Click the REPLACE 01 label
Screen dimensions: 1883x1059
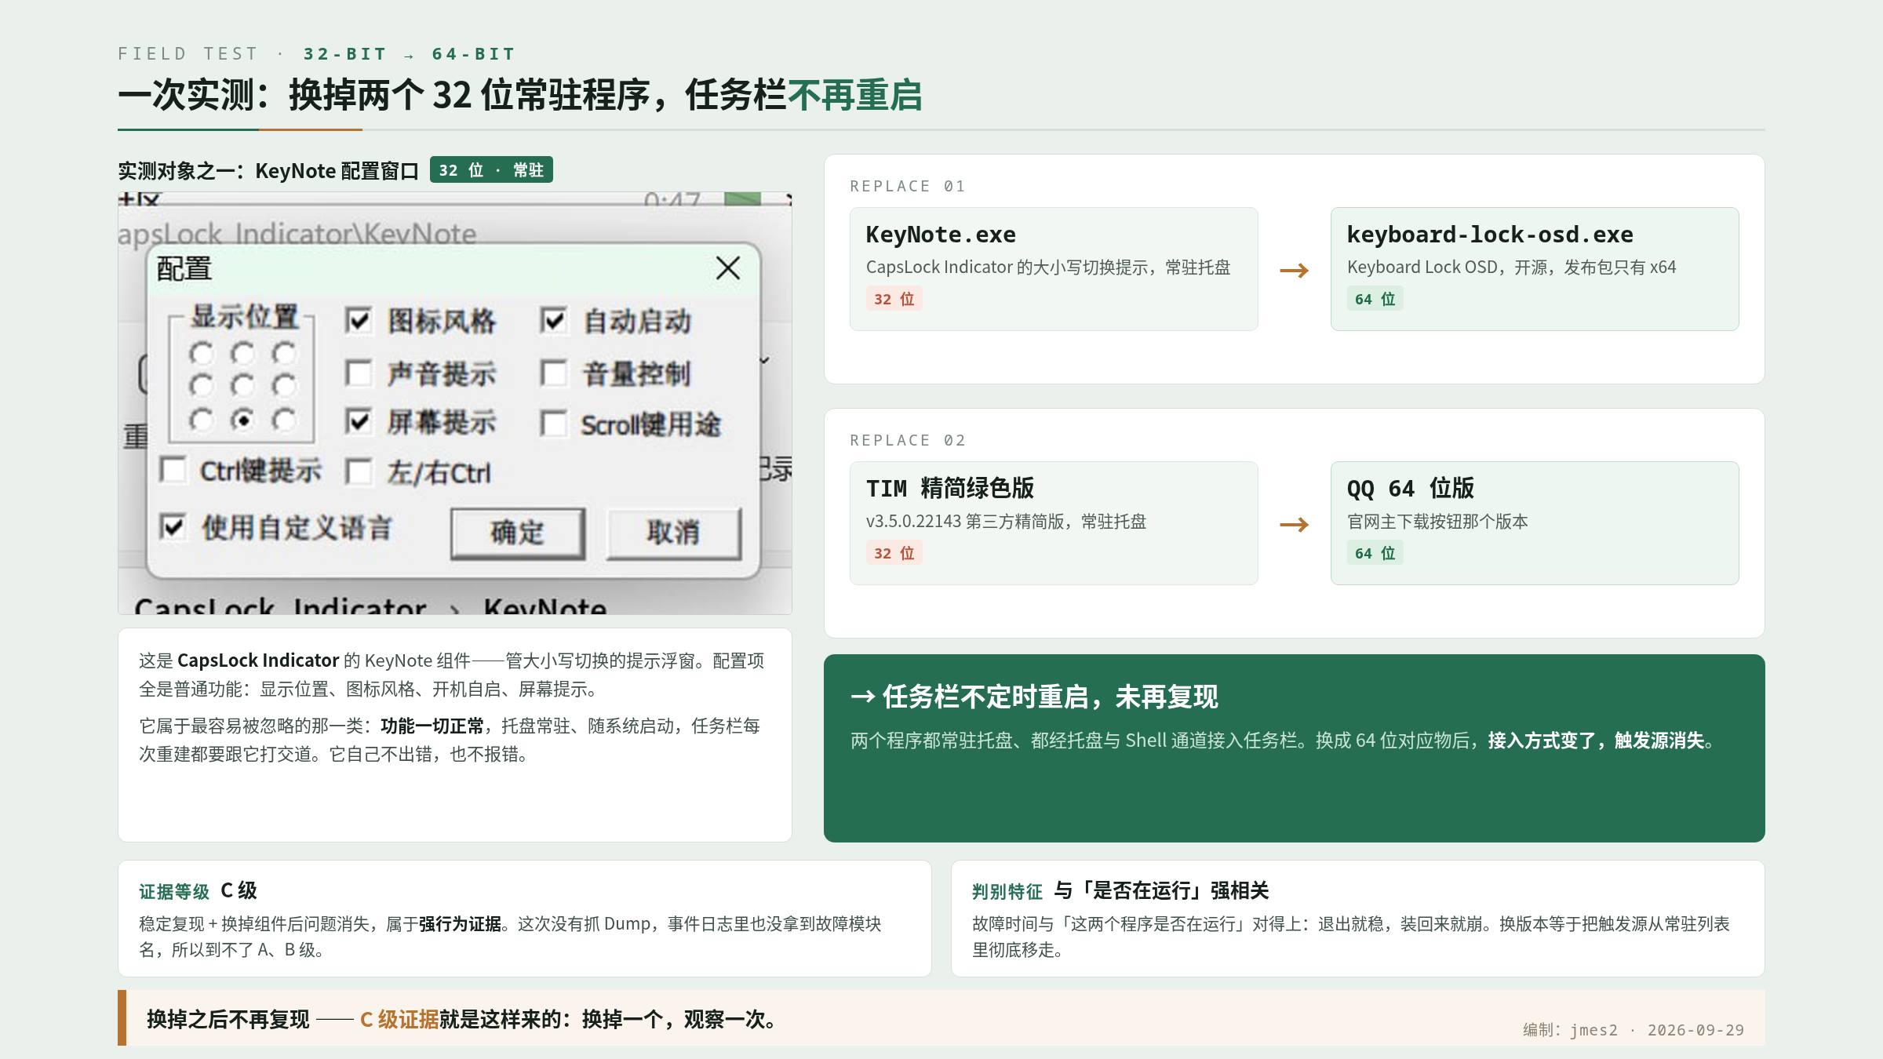(908, 186)
